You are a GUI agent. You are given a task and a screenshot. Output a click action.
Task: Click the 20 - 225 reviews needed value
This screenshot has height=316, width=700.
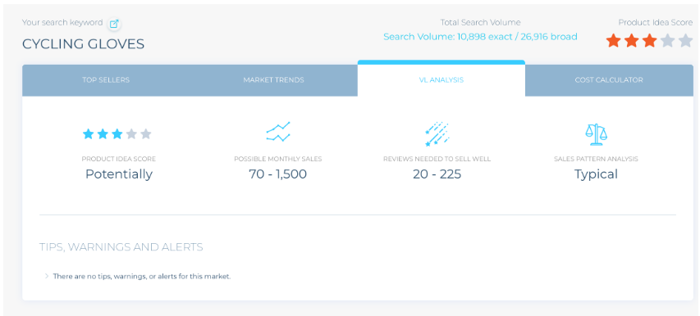coord(437,174)
